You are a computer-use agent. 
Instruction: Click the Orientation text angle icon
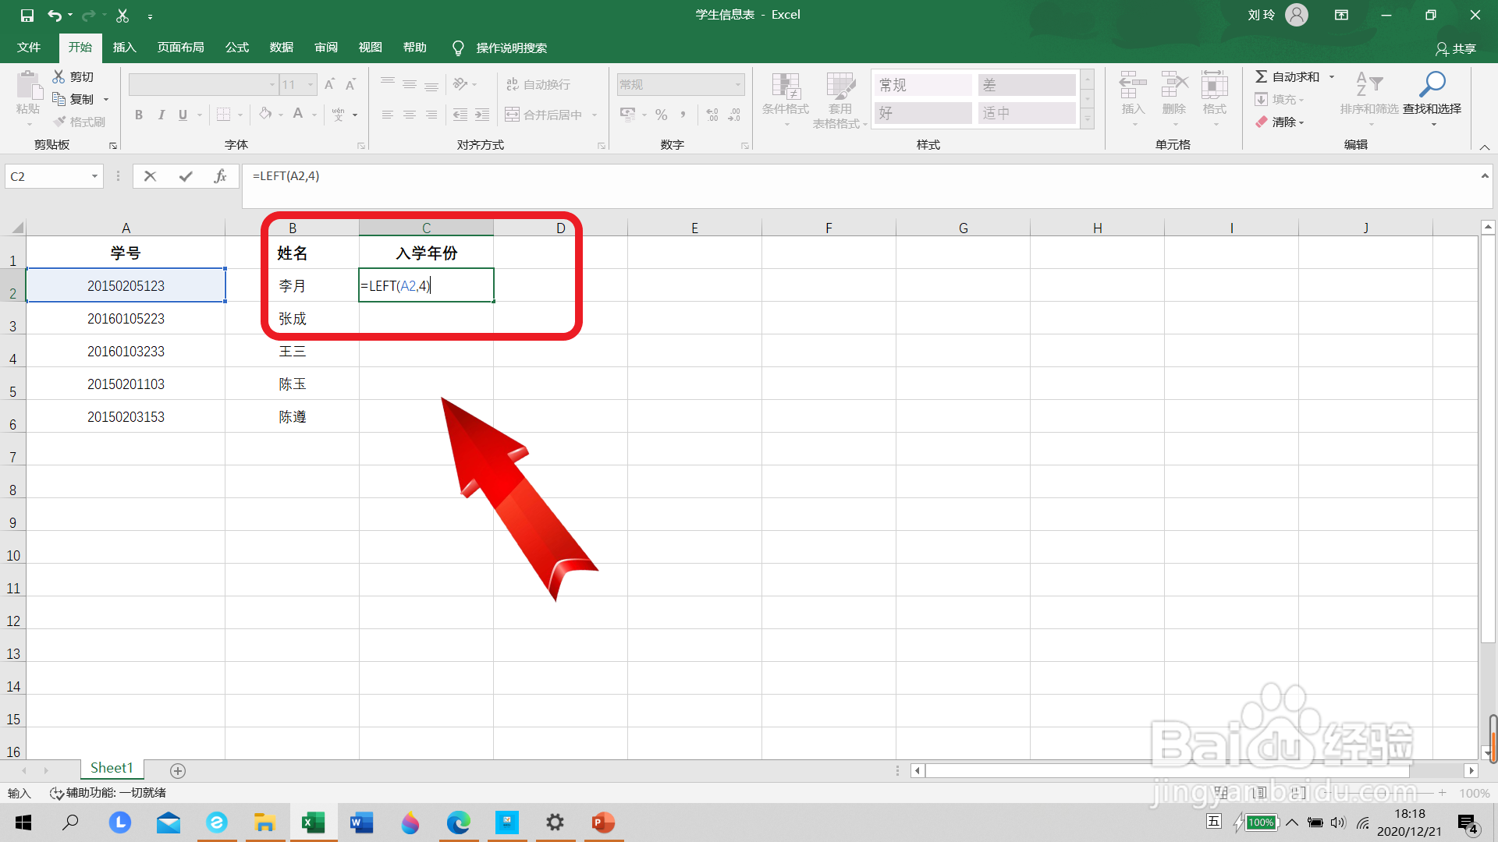click(460, 84)
